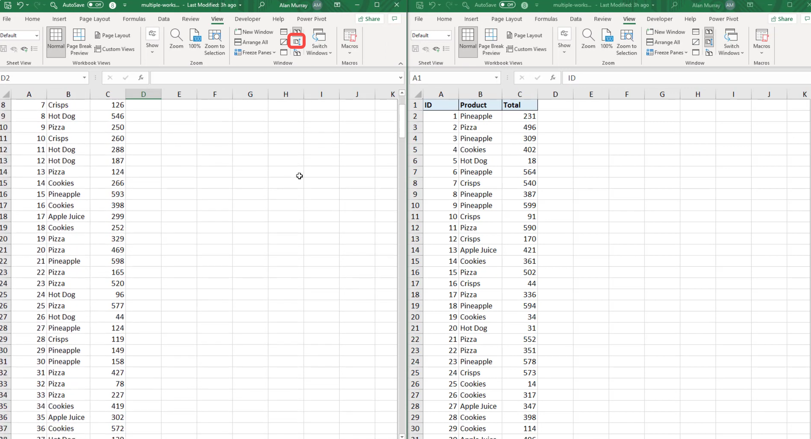Open Custom Views in the left window
Image resolution: width=811 pixels, height=439 pixels.
coord(114,49)
